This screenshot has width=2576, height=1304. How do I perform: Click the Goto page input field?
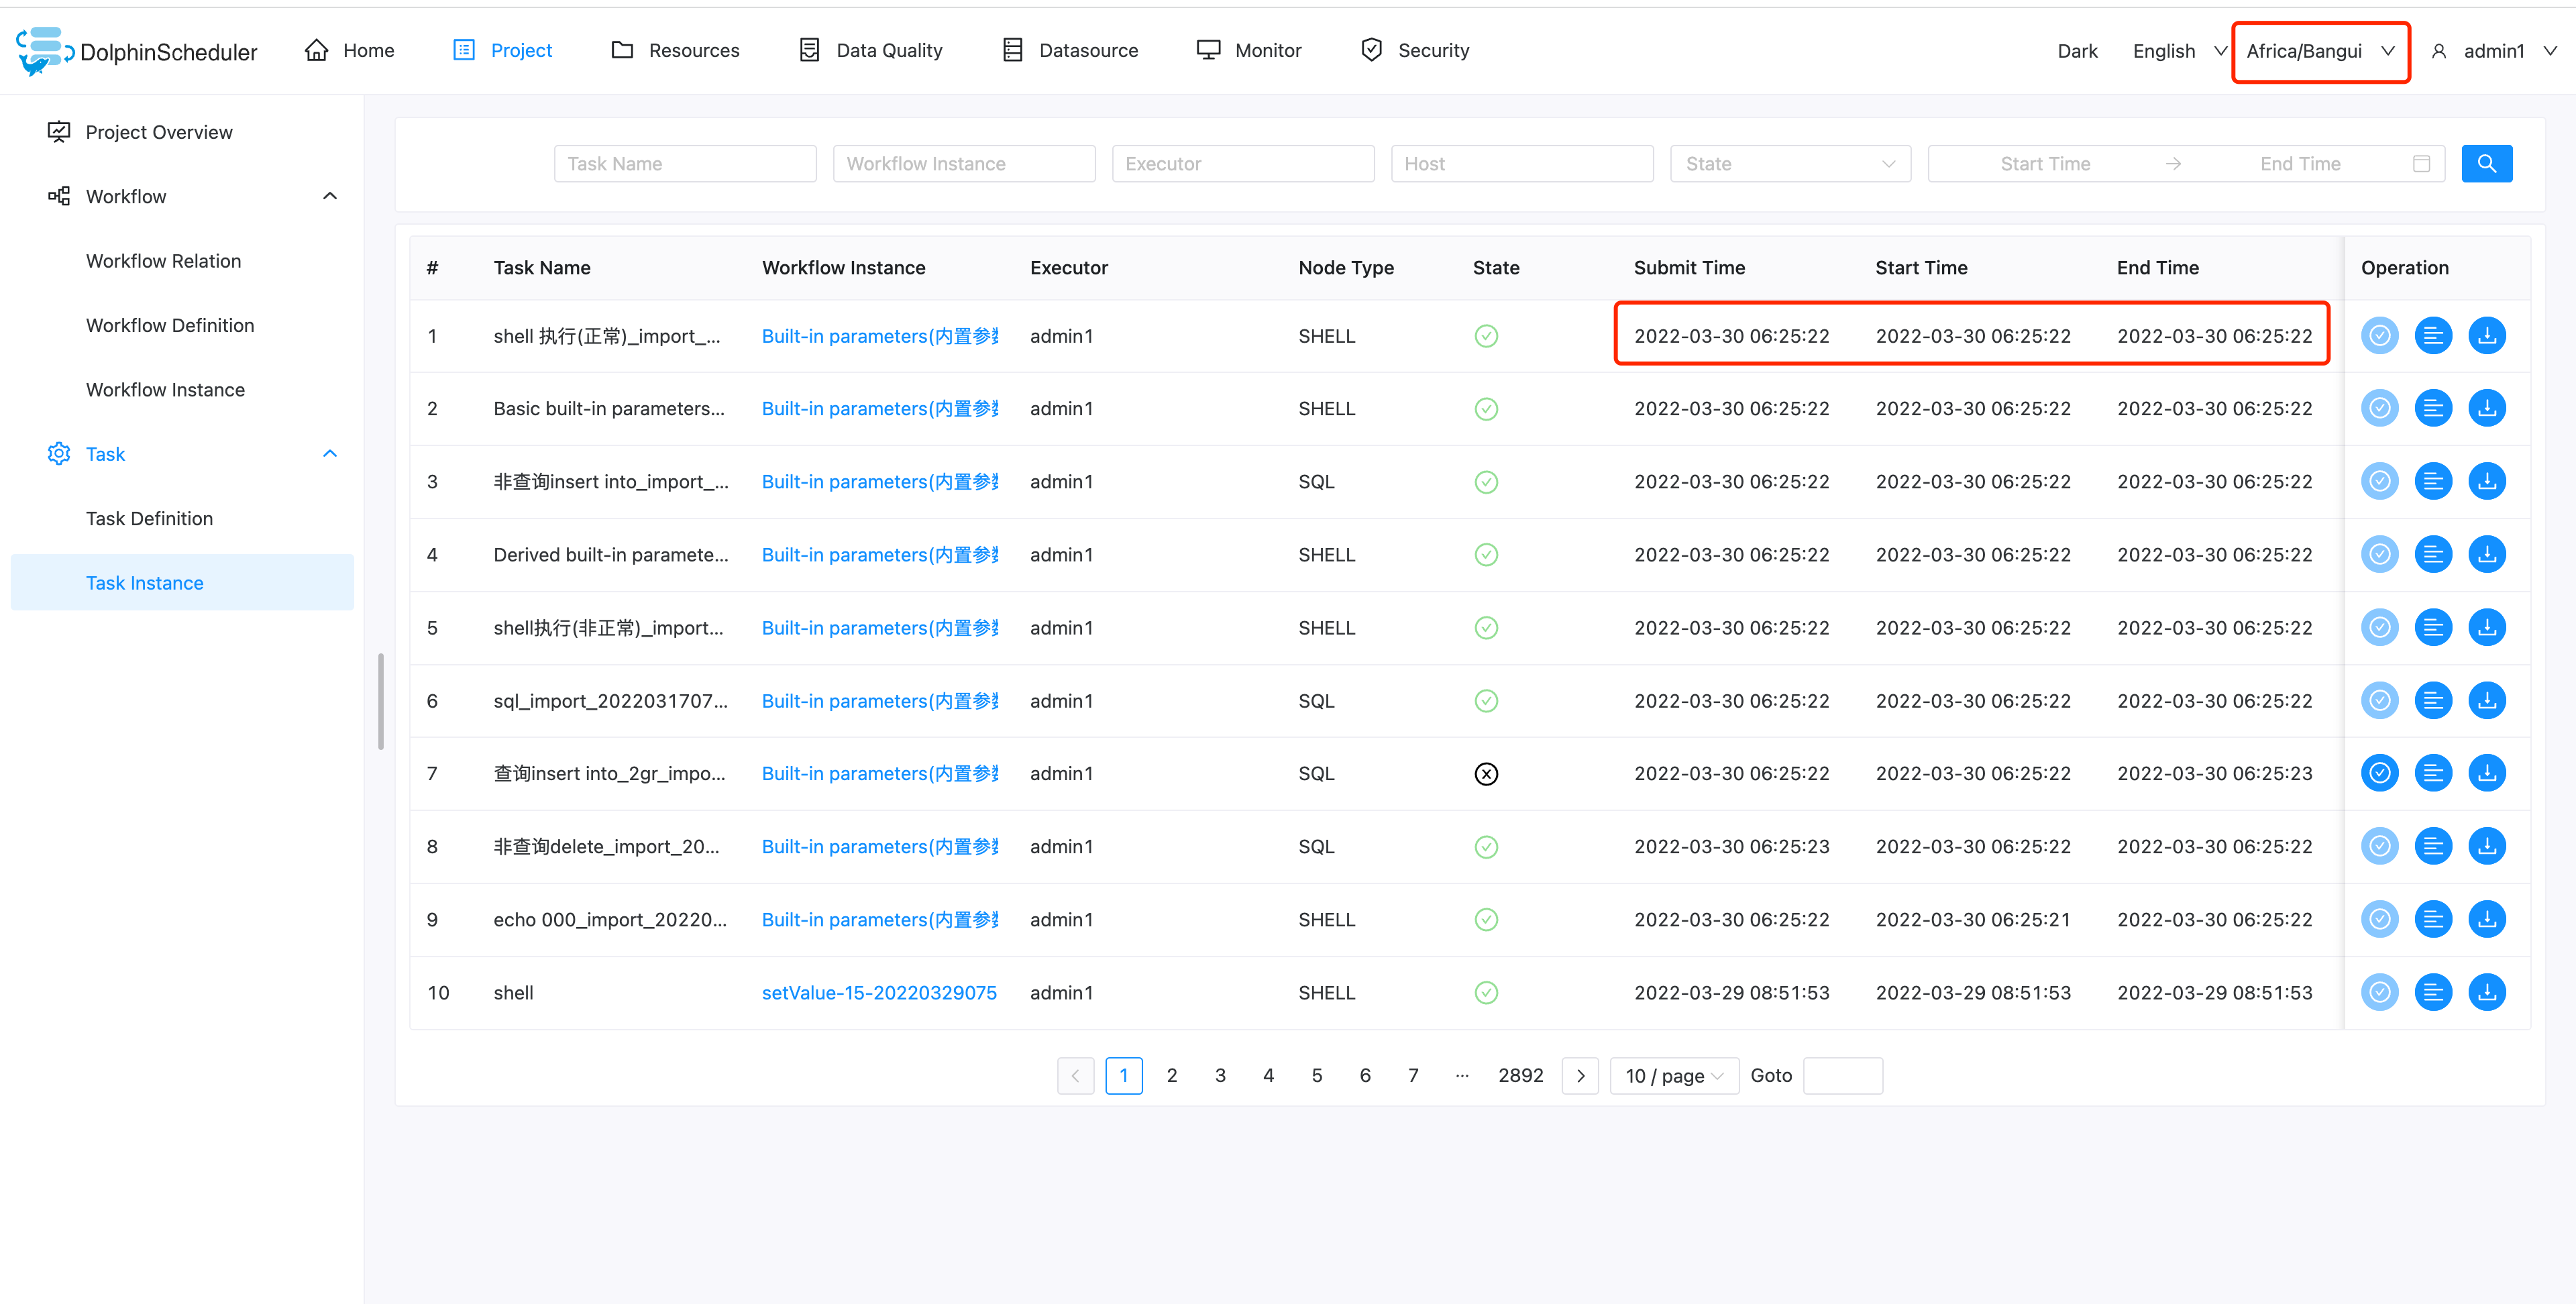(x=1842, y=1075)
